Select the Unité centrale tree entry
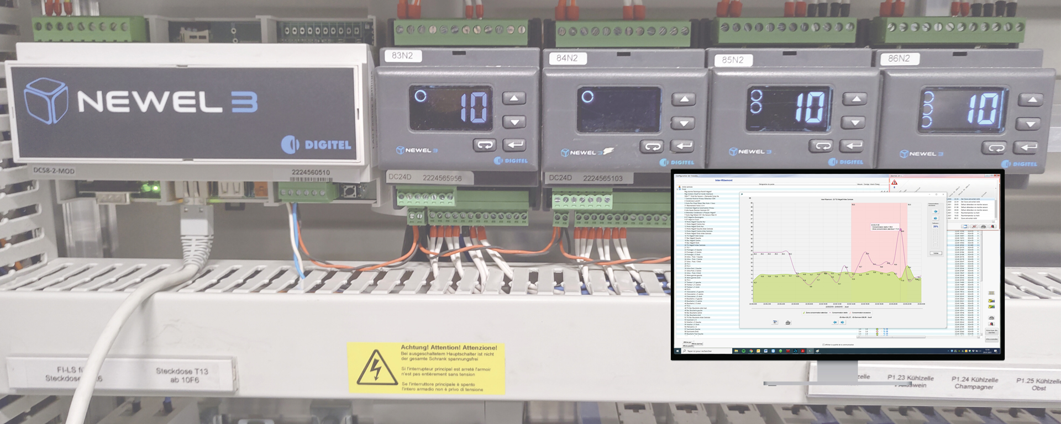Screen dimensions: 1061x424 pos(687,187)
